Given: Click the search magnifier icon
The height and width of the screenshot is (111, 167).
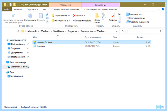Looking at the screenshot, I should 160,31.
